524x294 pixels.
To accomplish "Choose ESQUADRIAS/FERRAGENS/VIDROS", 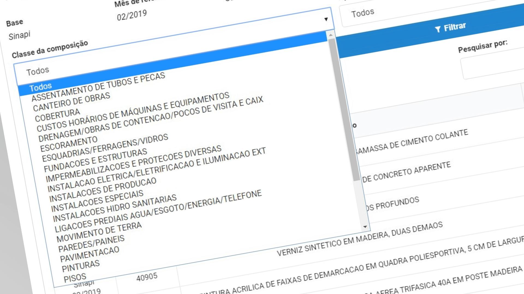I will click(x=105, y=148).
